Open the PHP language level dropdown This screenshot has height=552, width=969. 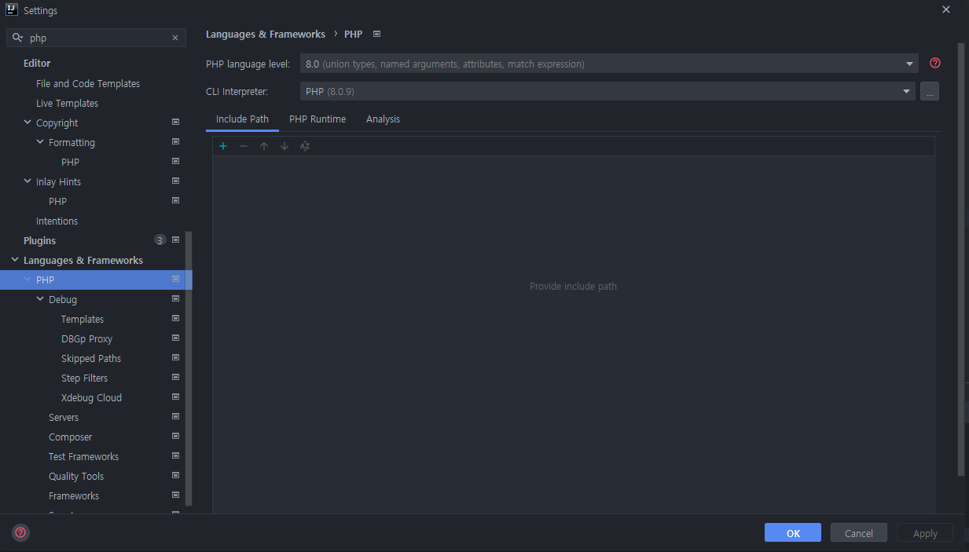[609, 64]
